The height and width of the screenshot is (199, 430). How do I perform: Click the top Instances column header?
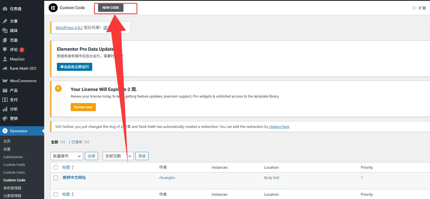pos(220,167)
